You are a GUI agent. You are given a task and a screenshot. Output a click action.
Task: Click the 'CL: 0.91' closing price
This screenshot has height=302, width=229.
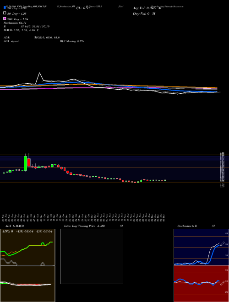83,8
